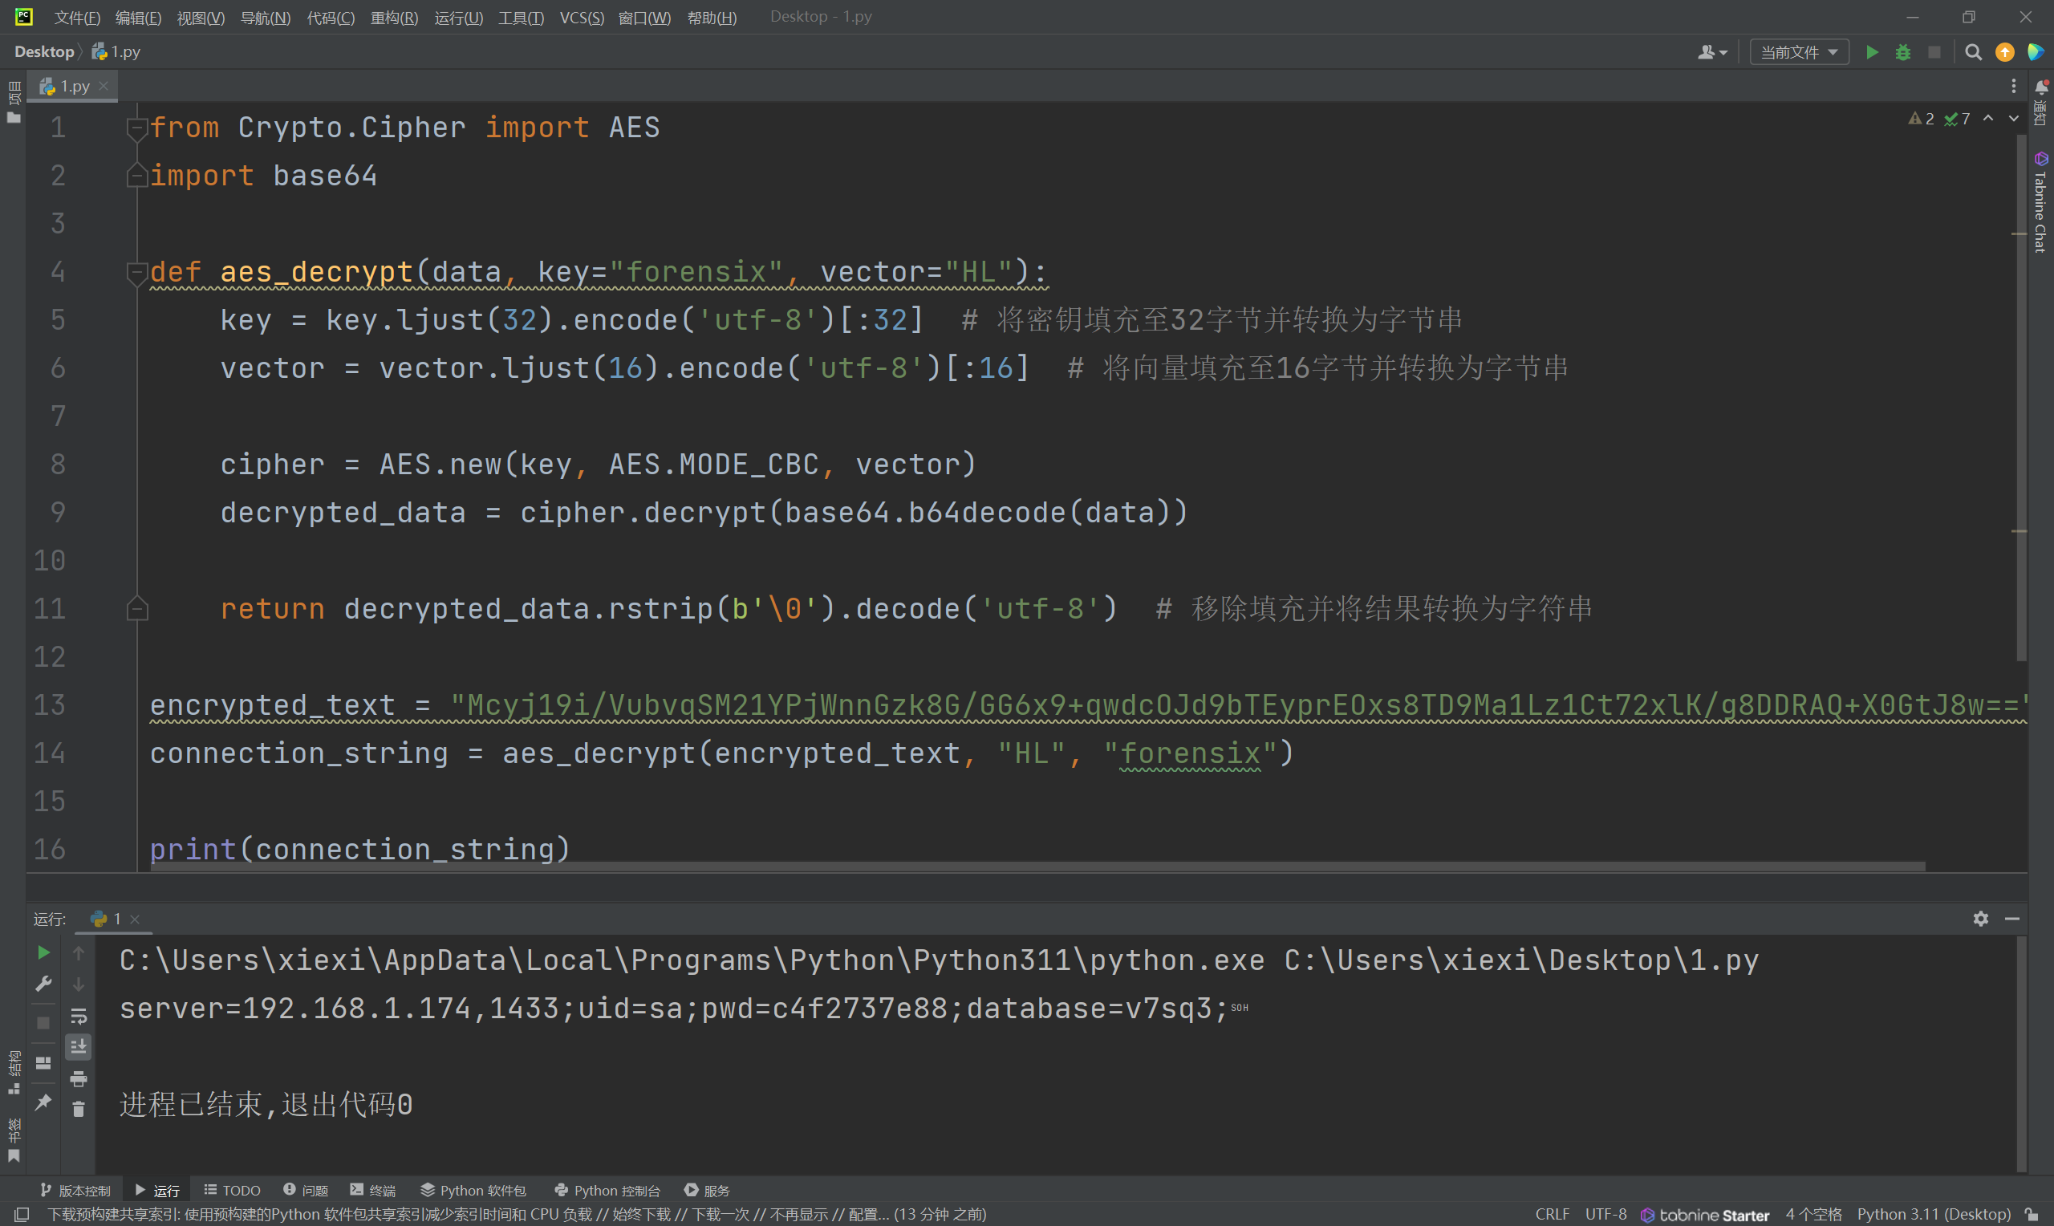Open 导航(N) menu
The height and width of the screenshot is (1226, 2054).
[265, 18]
